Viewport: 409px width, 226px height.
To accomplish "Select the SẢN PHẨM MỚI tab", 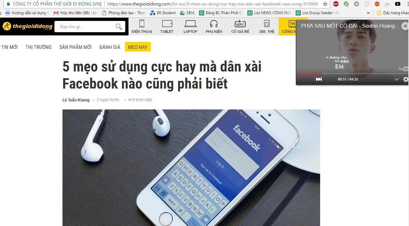I will [75, 47].
